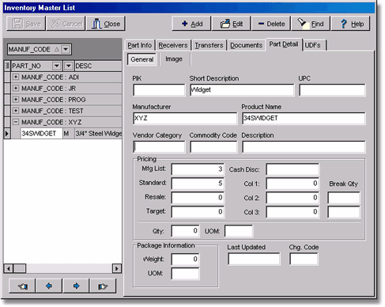Open Find with the flashlight button
Viewport: 385px width, 307px height.
(x=311, y=24)
